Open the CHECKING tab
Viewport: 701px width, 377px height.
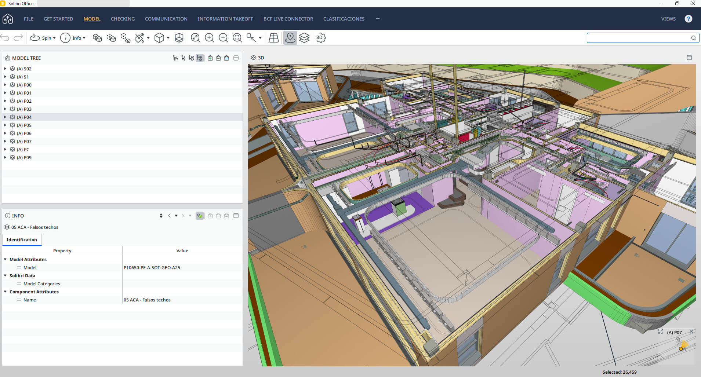pos(123,19)
